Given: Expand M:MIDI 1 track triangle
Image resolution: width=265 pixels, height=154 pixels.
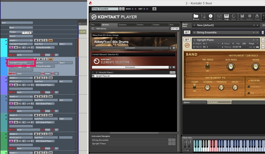Looking at the screenshot, I should coord(6,41).
